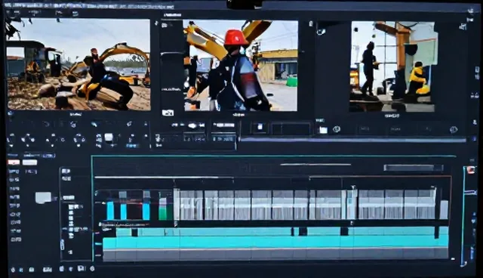Click the red button in the left panel
The image size is (483, 278).
[14, 162]
